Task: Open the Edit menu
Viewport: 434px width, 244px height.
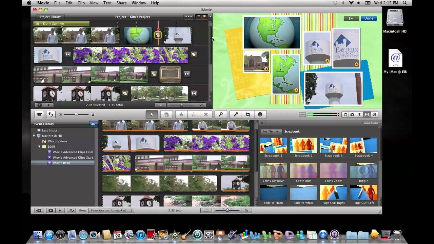Action: pos(69,3)
